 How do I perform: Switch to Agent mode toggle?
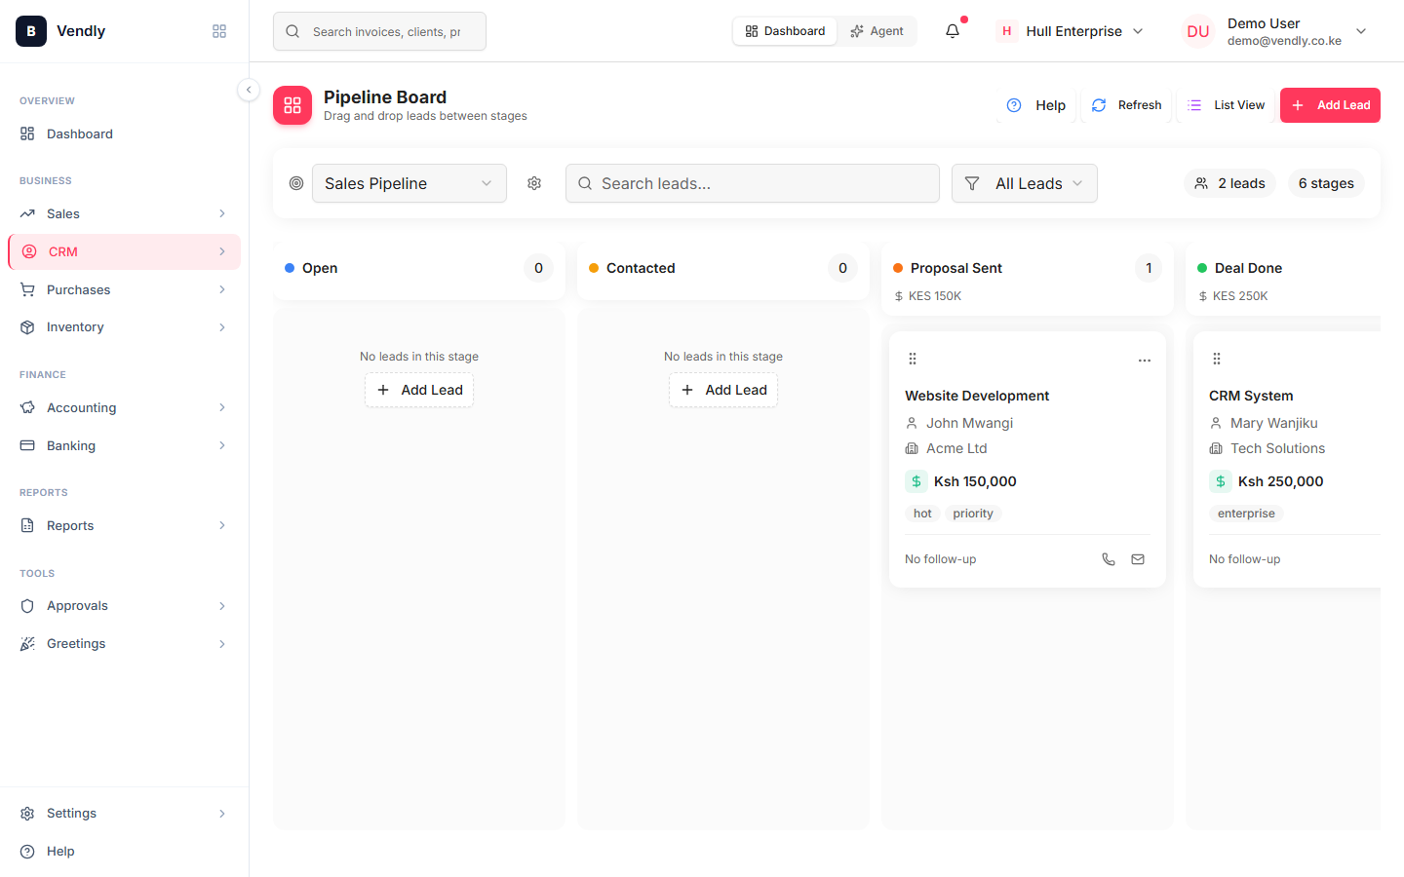pyautogui.click(x=877, y=31)
